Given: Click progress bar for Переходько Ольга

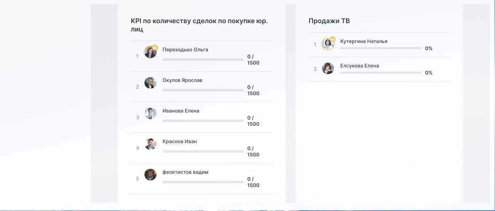Looking at the screenshot, I should 203,60.
